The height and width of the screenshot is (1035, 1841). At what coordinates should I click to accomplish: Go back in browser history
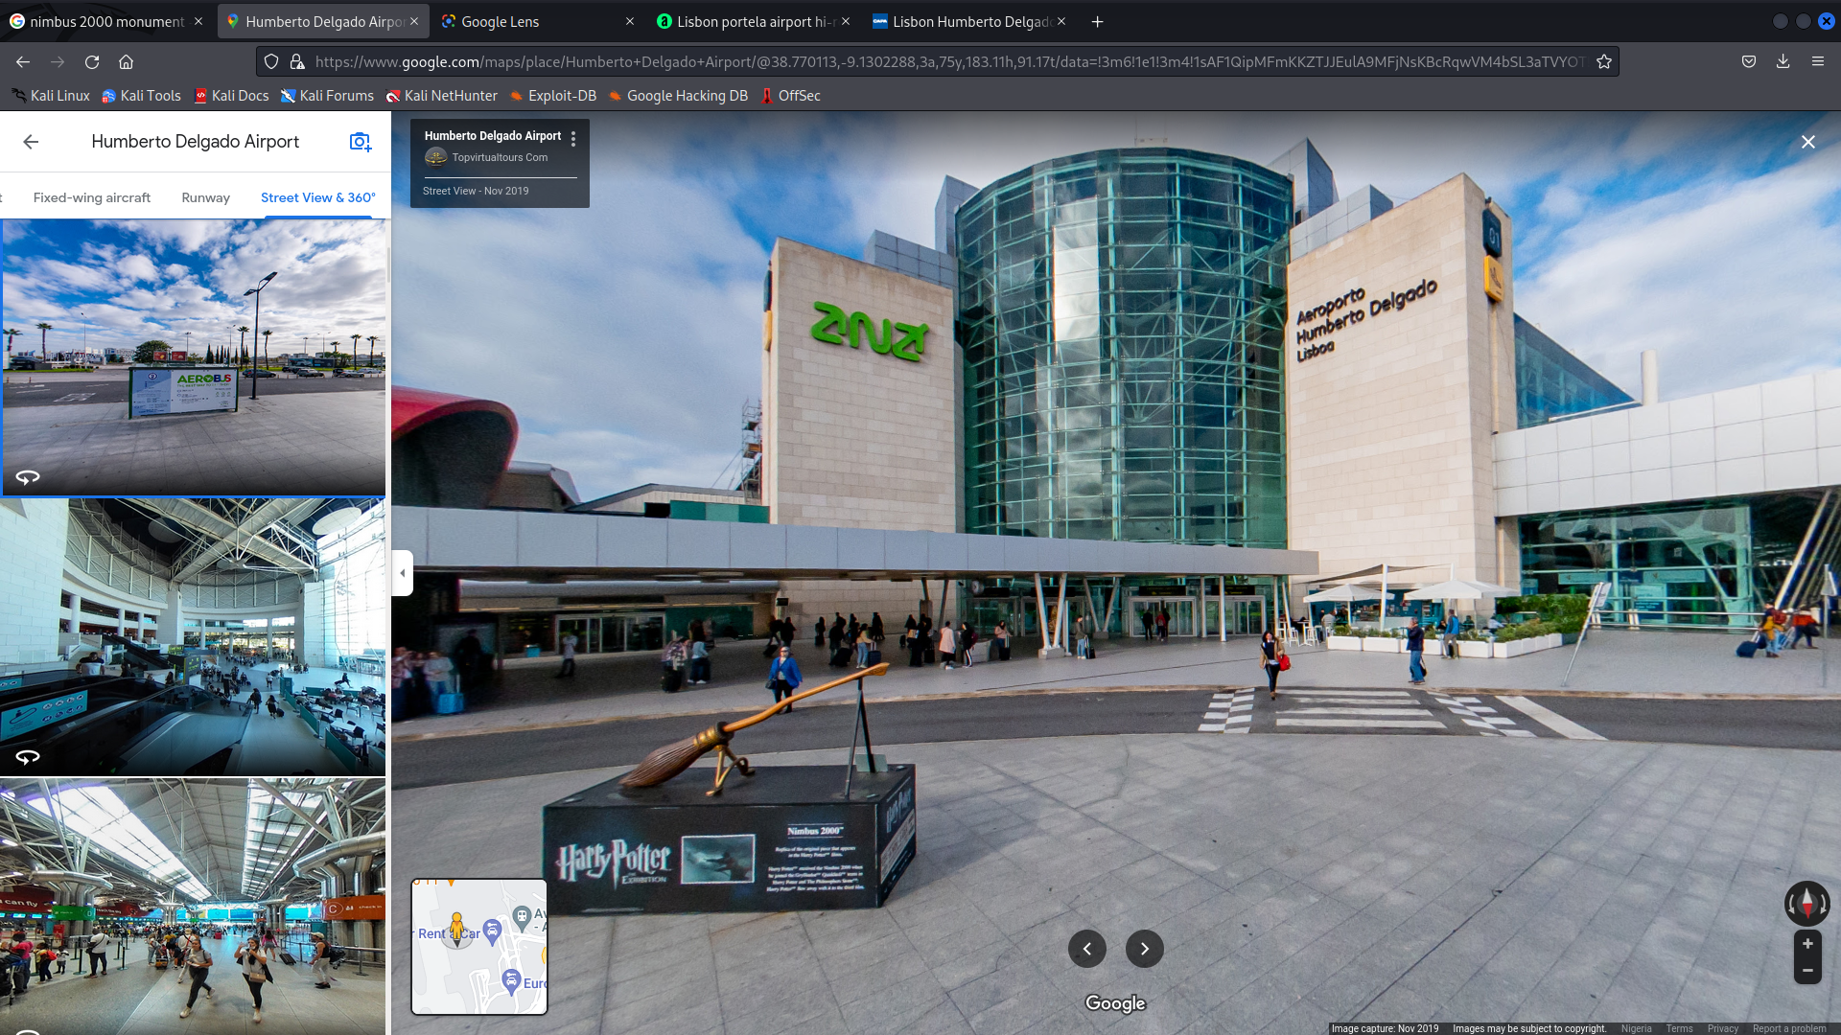pyautogui.click(x=23, y=61)
